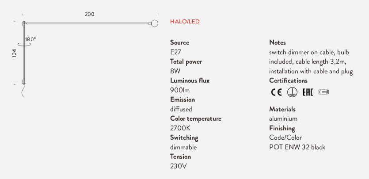Click the 200 width dimension label
369x179 pixels.
pyautogui.click(x=89, y=14)
